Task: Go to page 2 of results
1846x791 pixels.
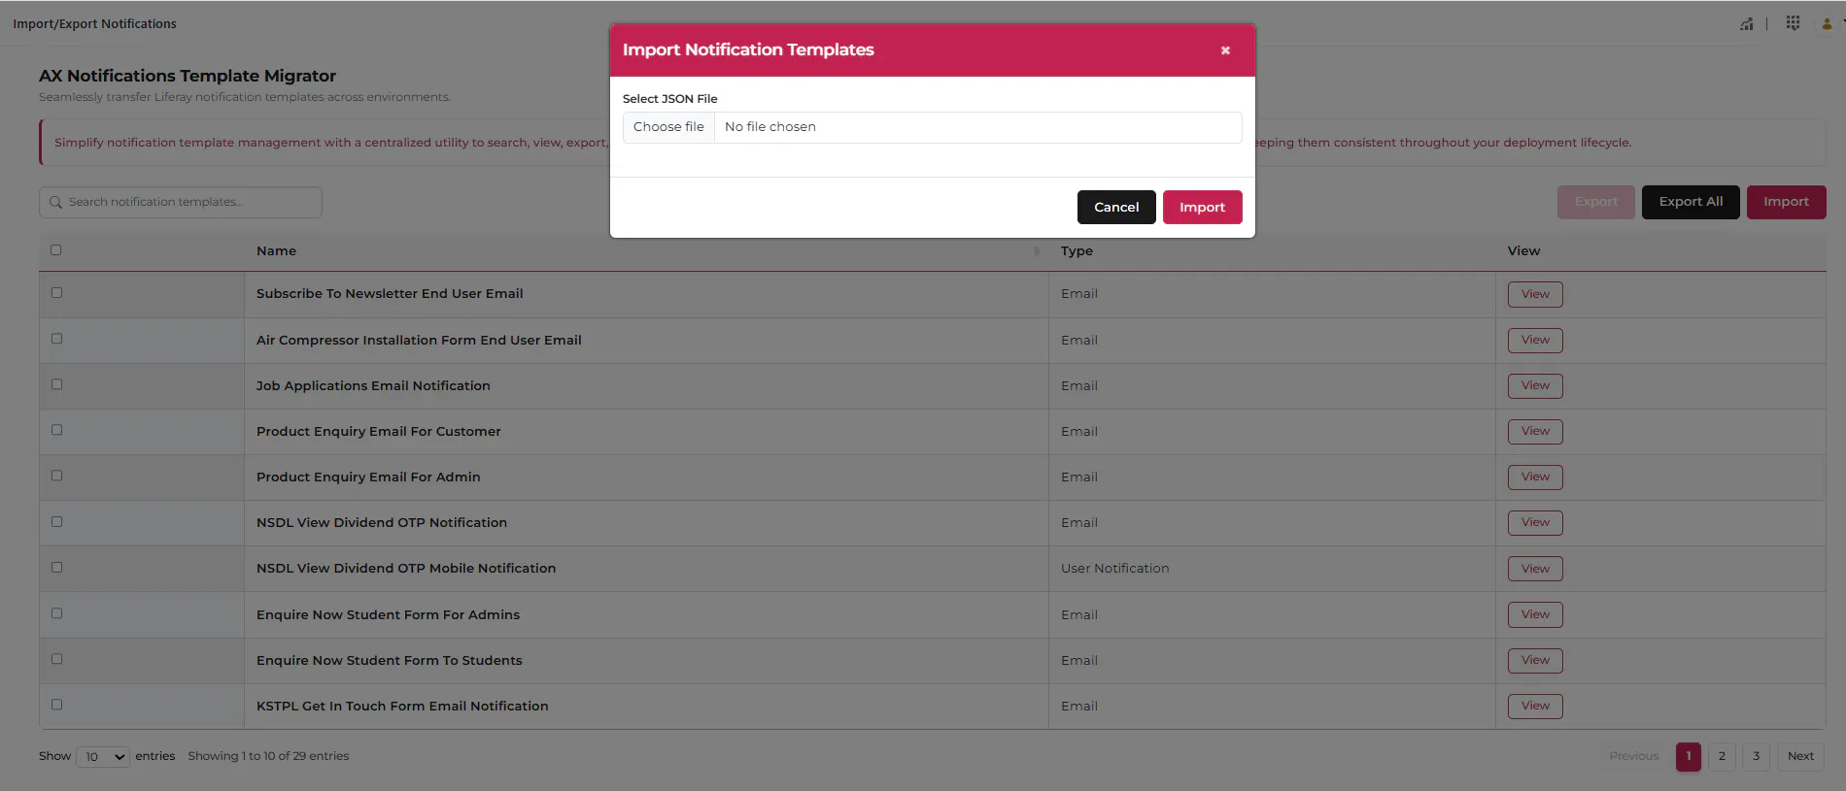Action: [1722, 757]
